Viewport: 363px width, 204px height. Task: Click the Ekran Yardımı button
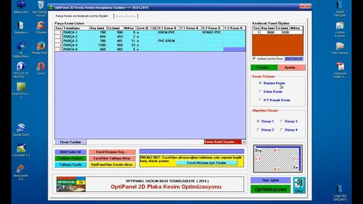click(x=70, y=142)
